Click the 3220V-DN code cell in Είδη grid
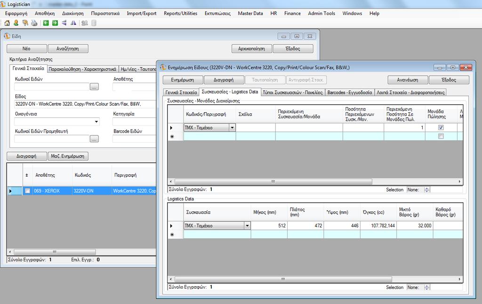The image size is (482, 304). [92, 191]
